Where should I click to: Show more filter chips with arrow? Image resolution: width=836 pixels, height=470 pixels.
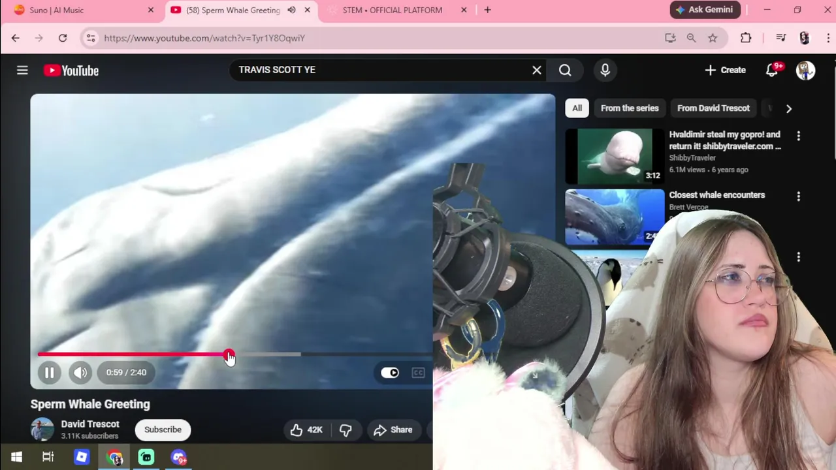[x=788, y=108]
